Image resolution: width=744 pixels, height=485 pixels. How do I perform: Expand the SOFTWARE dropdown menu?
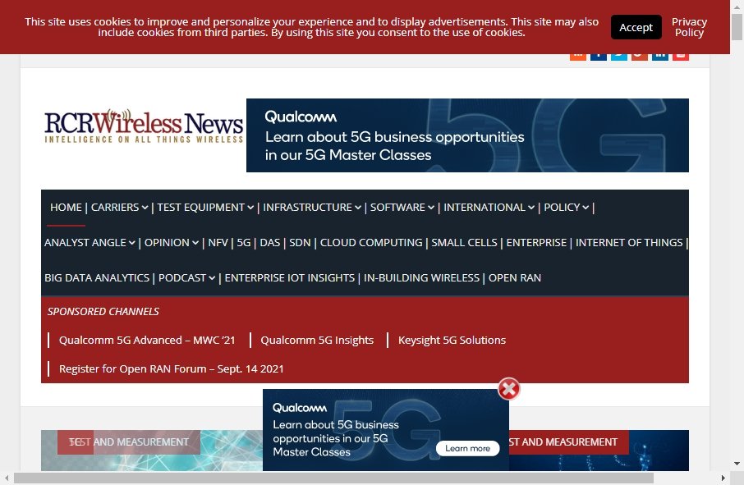[x=402, y=207]
